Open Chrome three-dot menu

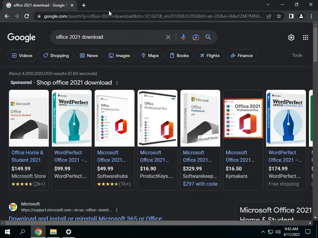[311, 16]
